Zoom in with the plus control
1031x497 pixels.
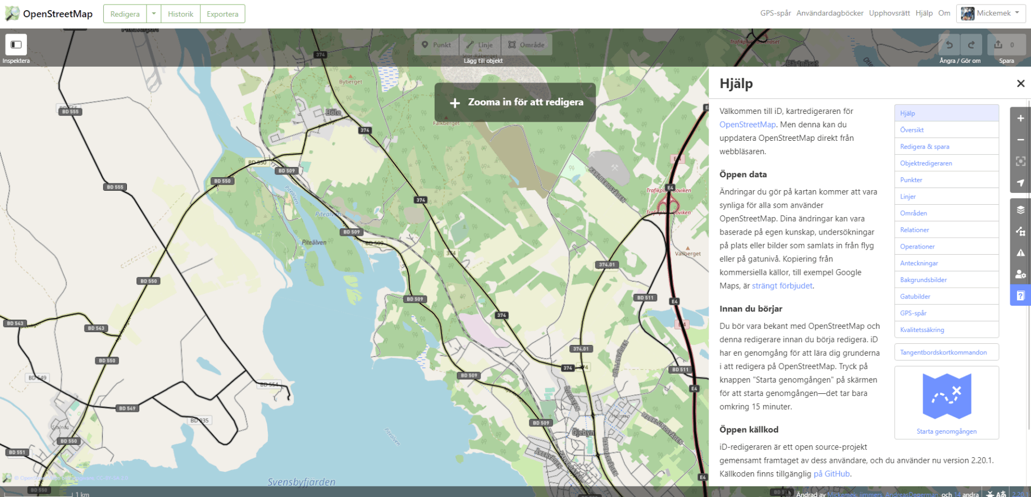coord(1020,118)
